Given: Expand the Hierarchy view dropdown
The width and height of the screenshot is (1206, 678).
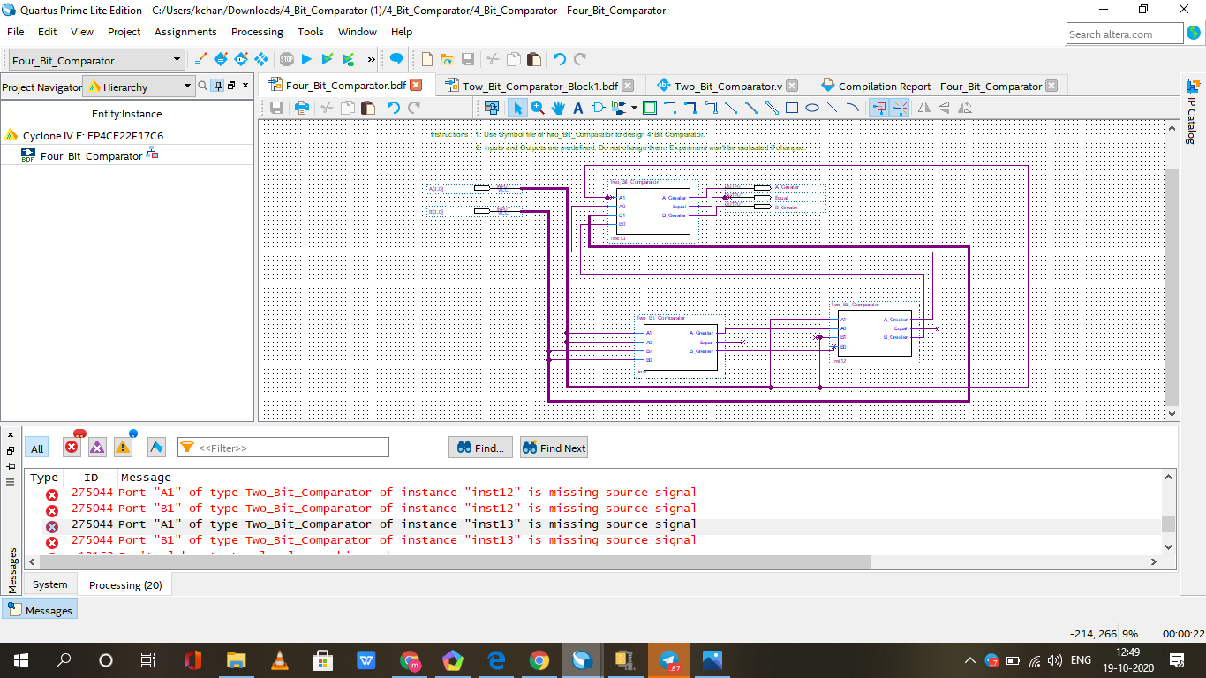Looking at the screenshot, I should click(187, 87).
